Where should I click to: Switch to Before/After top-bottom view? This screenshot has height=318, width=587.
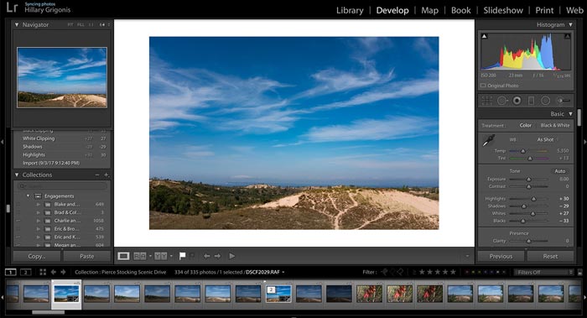pos(161,256)
